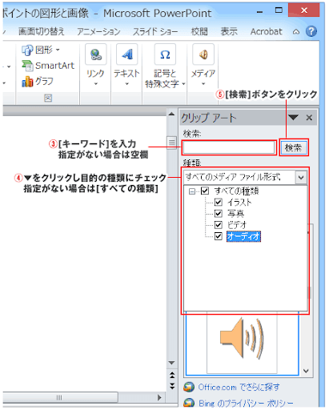Viewport: 329px width, 410px height.
Task: Maximize the PowerPoint window
Action: (x=279, y=10)
